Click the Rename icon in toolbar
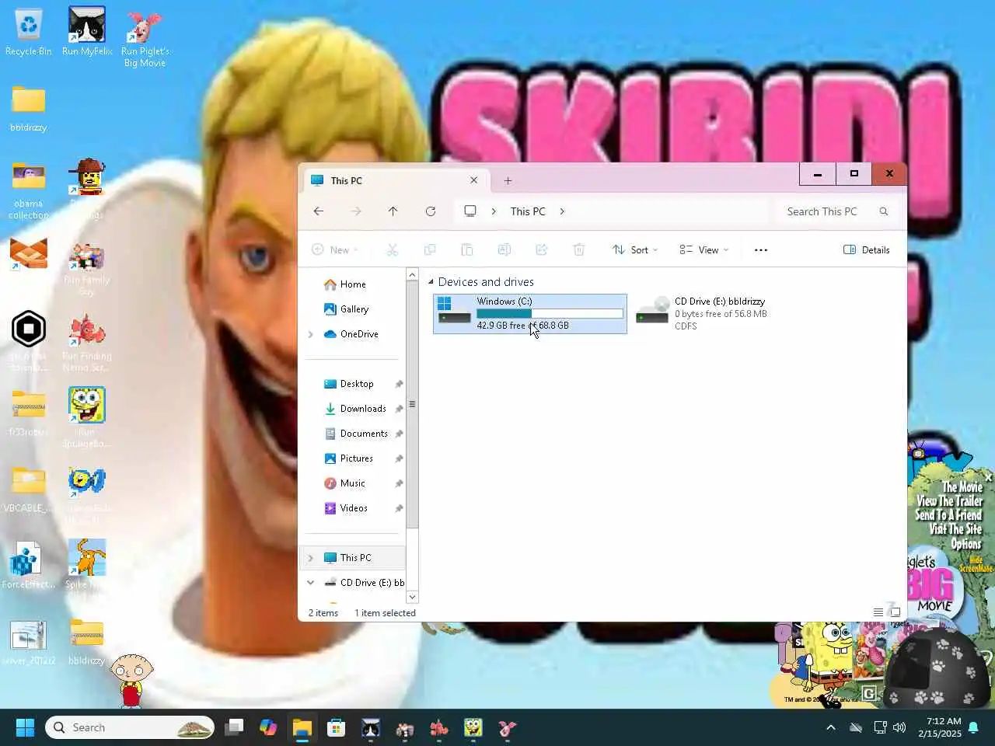The width and height of the screenshot is (995, 746). [504, 250]
